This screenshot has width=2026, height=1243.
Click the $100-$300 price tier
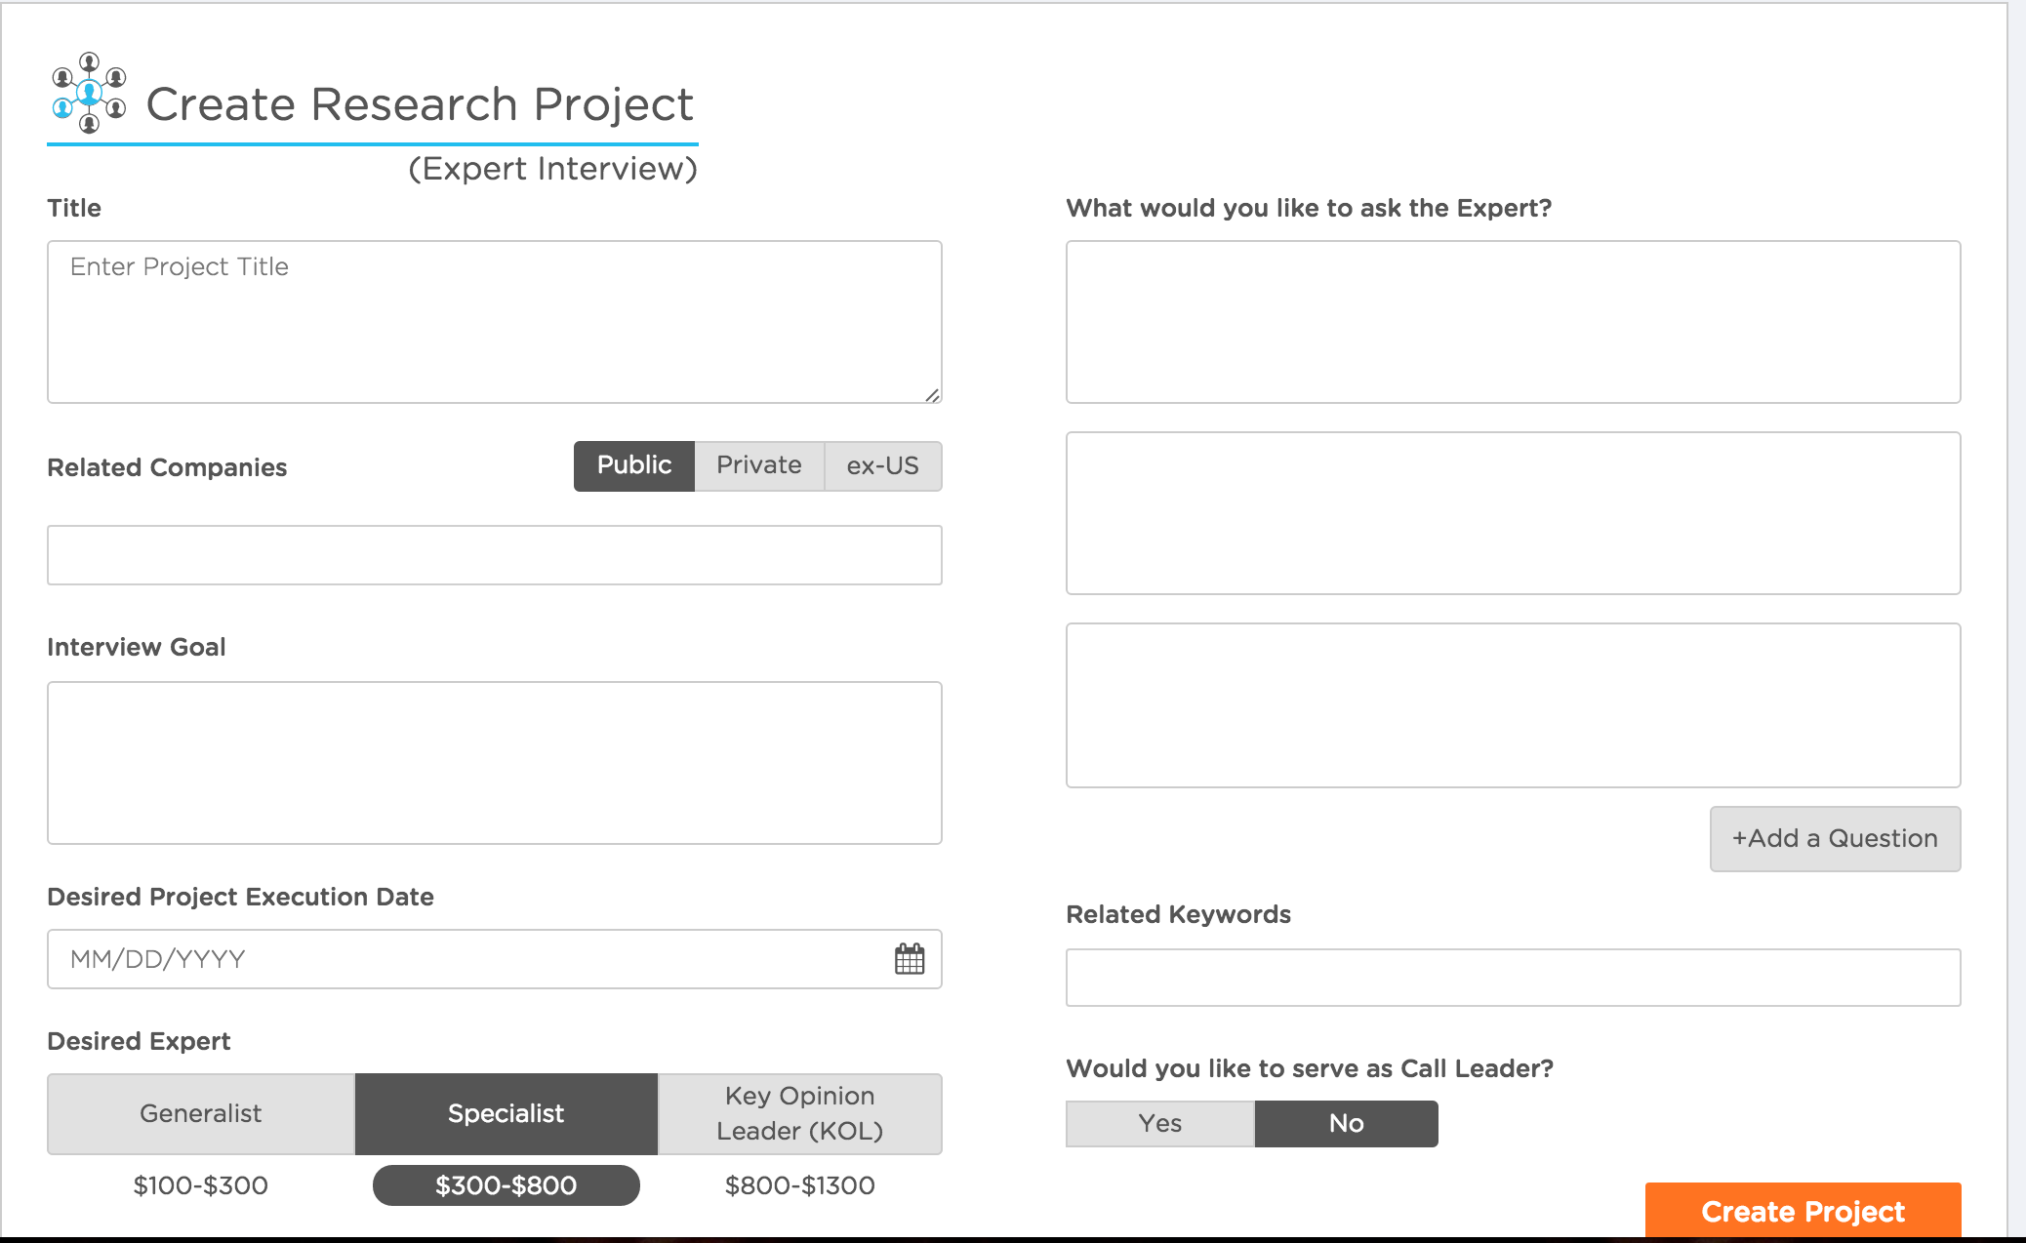200,1185
